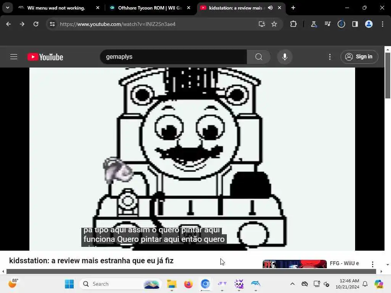
Task: Click the vertical page scrollbar thumb
Action: coord(388,76)
